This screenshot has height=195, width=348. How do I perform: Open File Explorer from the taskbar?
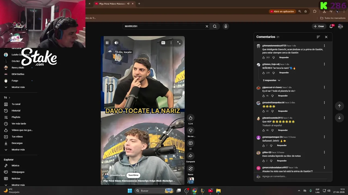coord(218,191)
